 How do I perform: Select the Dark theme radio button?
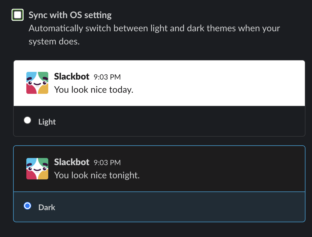(27, 206)
